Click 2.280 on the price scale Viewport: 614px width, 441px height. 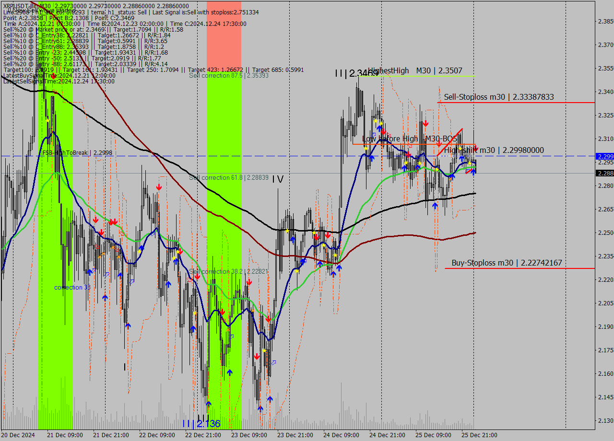(605, 186)
